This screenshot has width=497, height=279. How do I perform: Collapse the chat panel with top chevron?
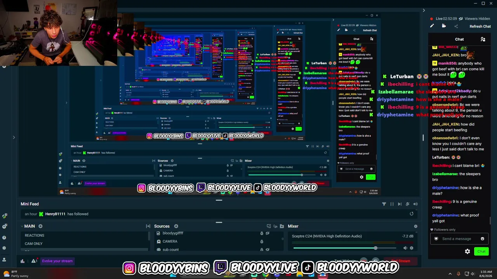pos(424,10)
